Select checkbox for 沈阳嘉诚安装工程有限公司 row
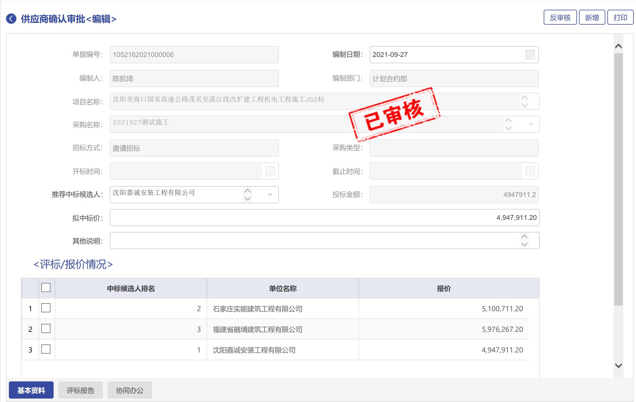Viewport: 636px width, 402px height. [46, 349]
